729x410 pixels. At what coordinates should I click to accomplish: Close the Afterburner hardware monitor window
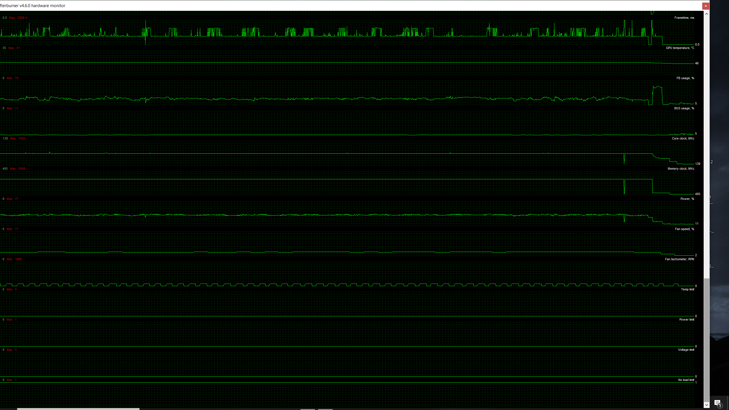706,6
